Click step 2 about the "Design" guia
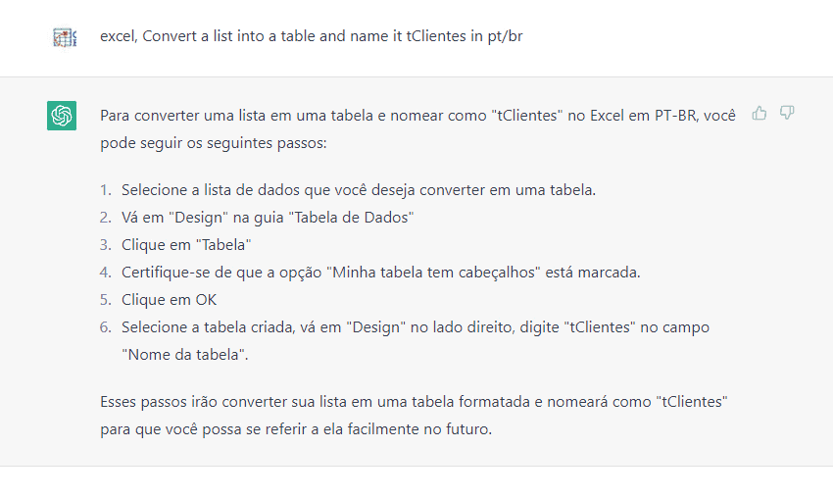 (x=268, y=218)
